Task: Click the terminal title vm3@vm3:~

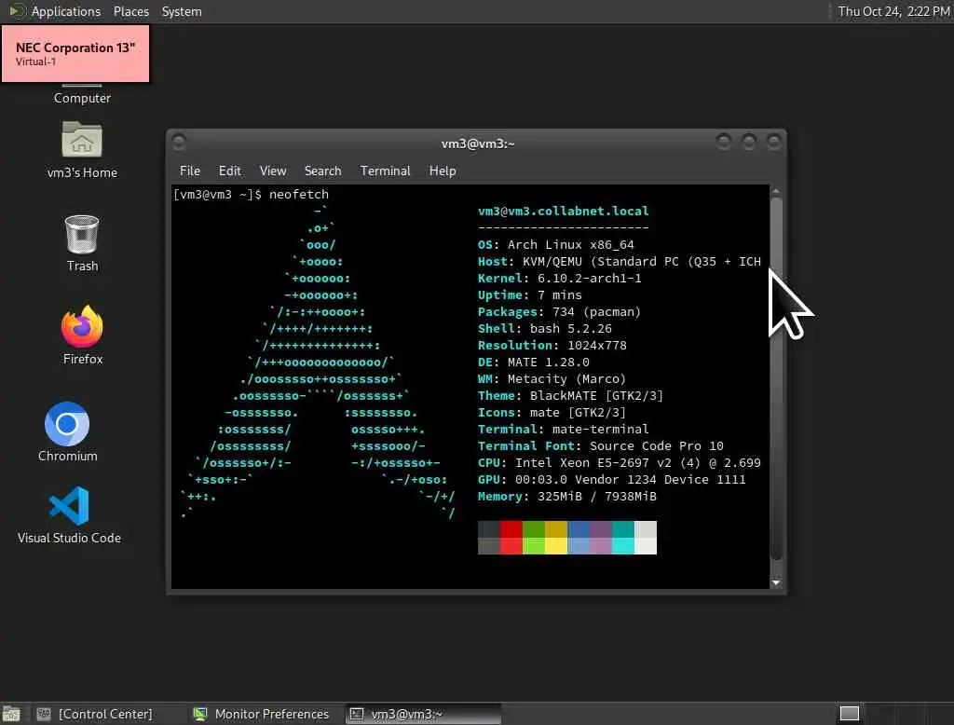Action: click(478, 144)
